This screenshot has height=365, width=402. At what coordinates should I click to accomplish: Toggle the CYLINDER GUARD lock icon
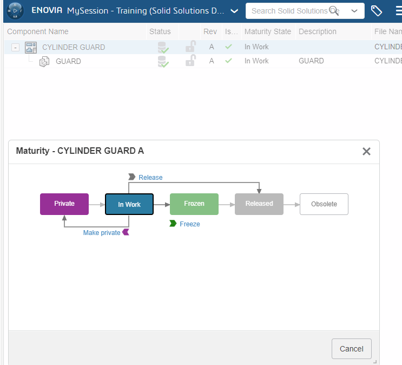[x=190, y=47]
